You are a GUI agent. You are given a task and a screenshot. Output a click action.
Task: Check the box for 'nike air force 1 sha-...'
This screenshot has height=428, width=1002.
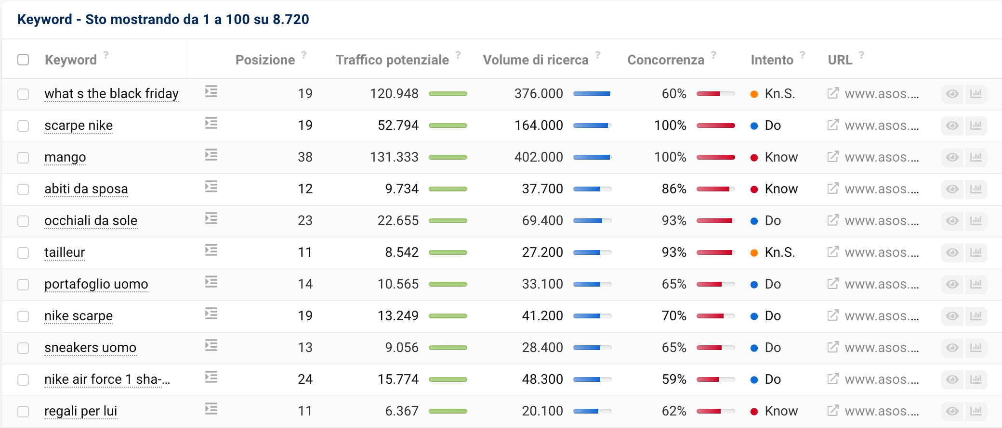click(x=23, y=380)
